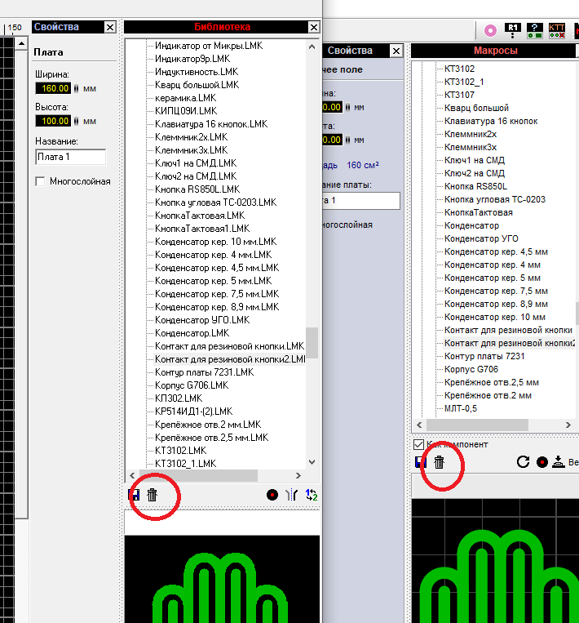Select Корпус G706 in Макросы list
Viewport: 579px width, 623px height.
click(x=473, y=369)
